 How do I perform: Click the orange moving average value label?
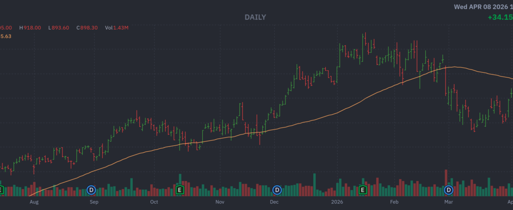[x=6, y=36]
